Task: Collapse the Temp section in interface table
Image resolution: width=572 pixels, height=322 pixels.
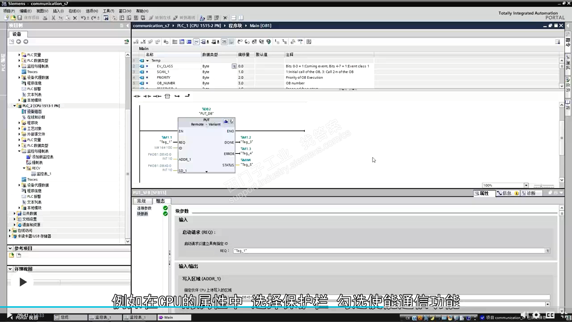Action: [147, 60]
